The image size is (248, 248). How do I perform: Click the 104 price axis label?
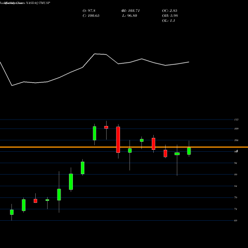[x=236, y=140]
